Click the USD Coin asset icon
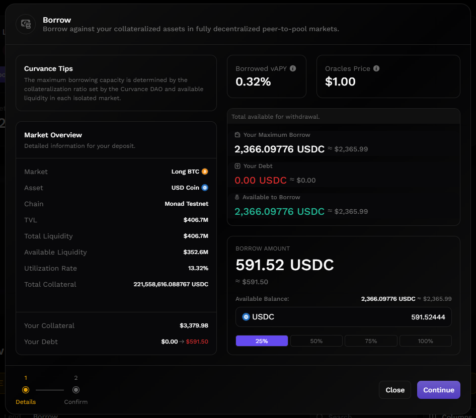The height and width of the screenshot is (418, 476). pyautogui.click(x=205, y=188)
